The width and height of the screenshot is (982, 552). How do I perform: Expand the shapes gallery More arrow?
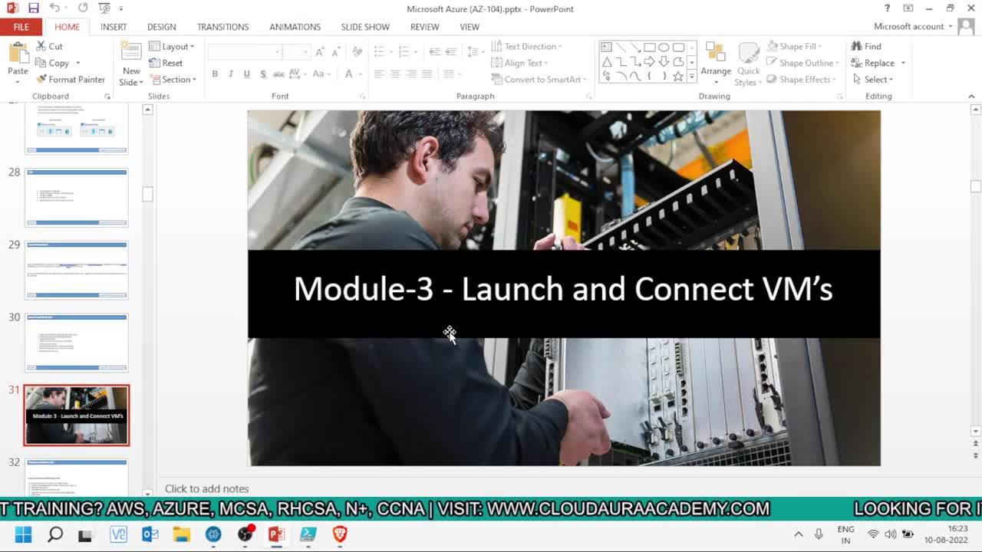(x=691, y=76)
